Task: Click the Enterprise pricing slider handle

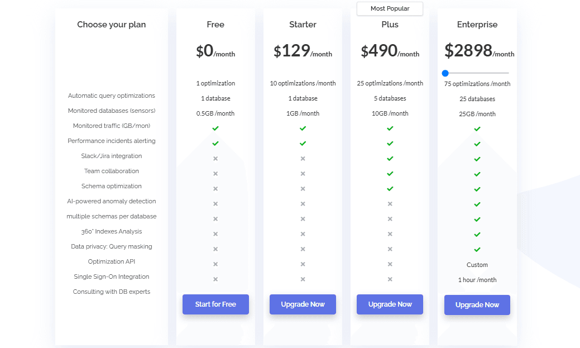Action: coord(445,73)
